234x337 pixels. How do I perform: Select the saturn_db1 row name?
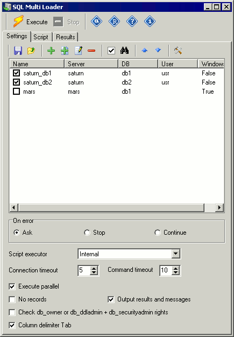(x=37, y=73)
